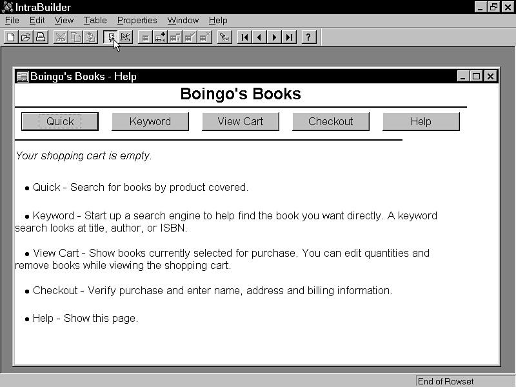Image resolution: width=516 pixels, height=387 pixels.
Task: Minimize the Boingo's Books - Help window
Action: 462,76
